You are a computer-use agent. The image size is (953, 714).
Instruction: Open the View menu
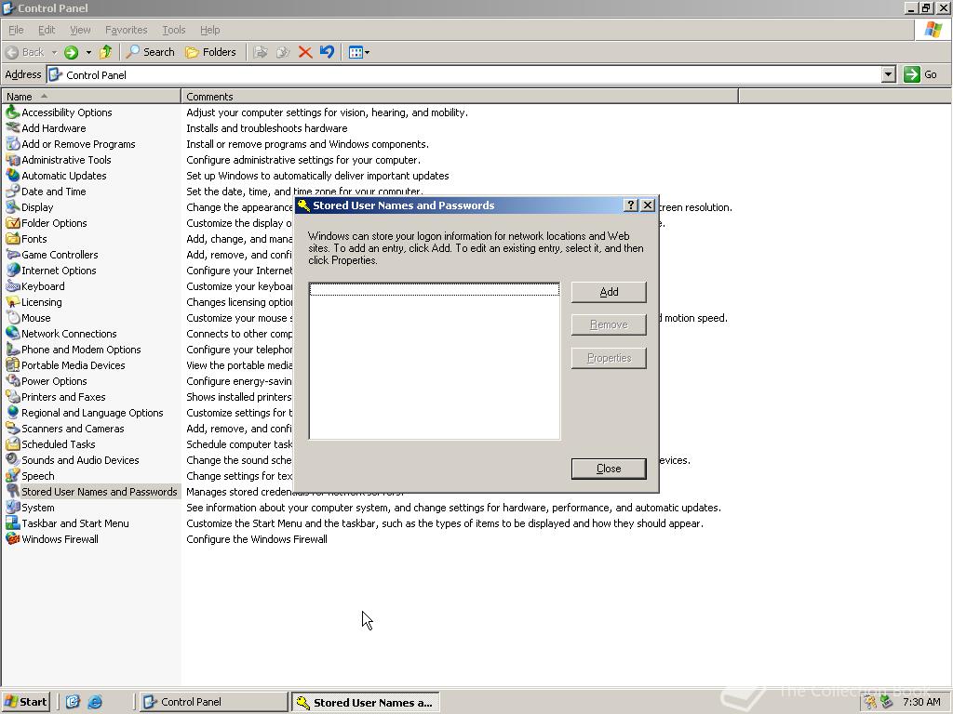[80, 30]
